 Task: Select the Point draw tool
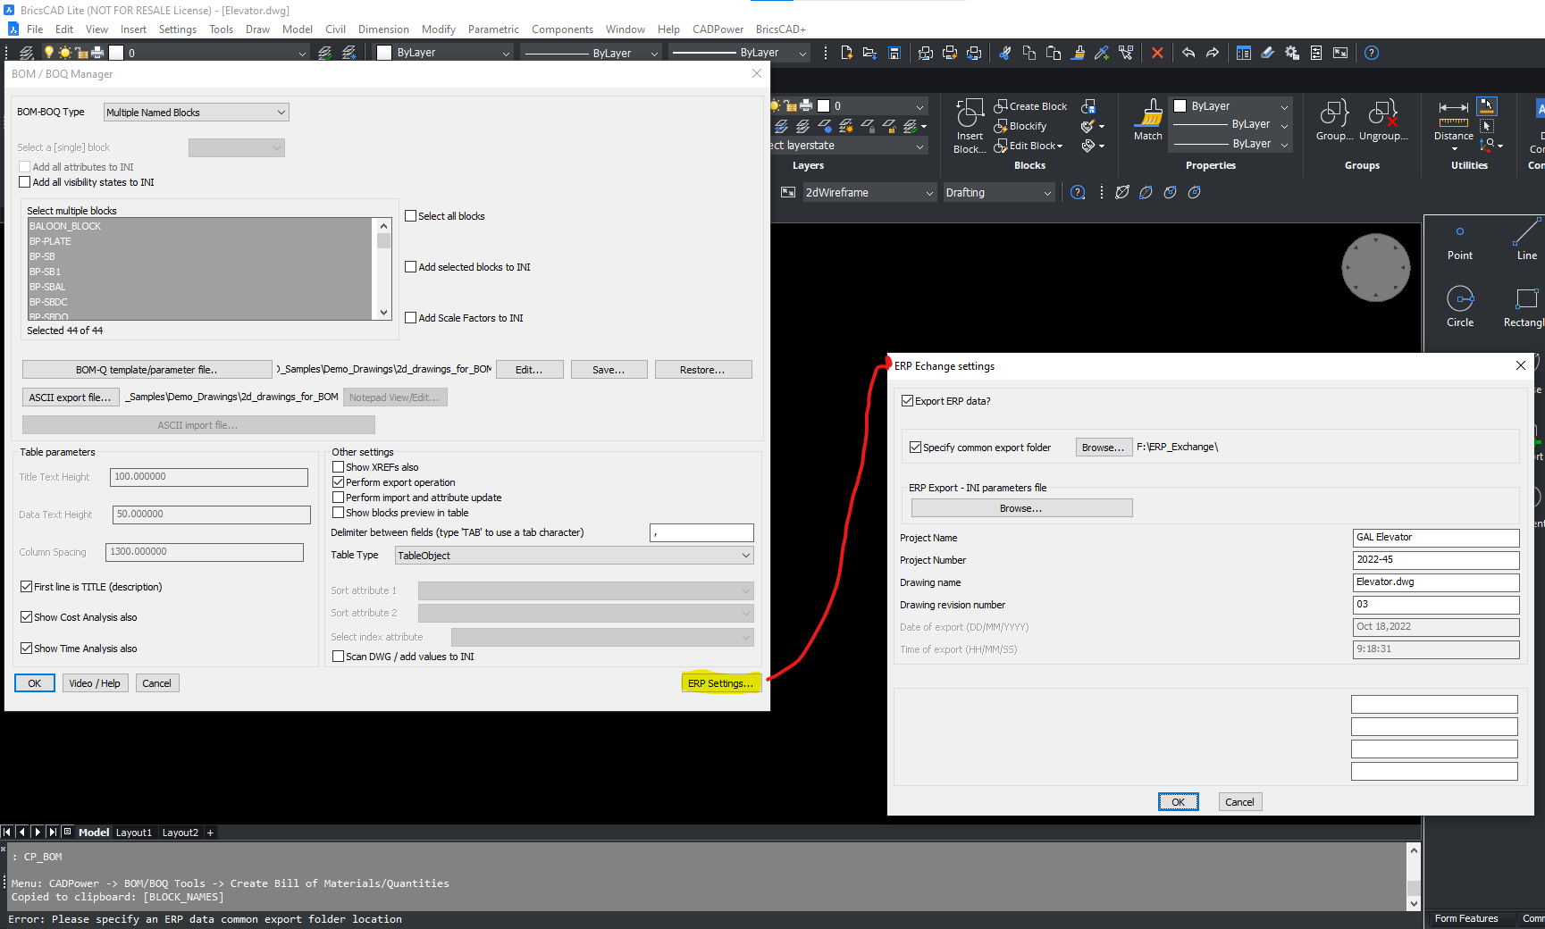point(1460,234)
